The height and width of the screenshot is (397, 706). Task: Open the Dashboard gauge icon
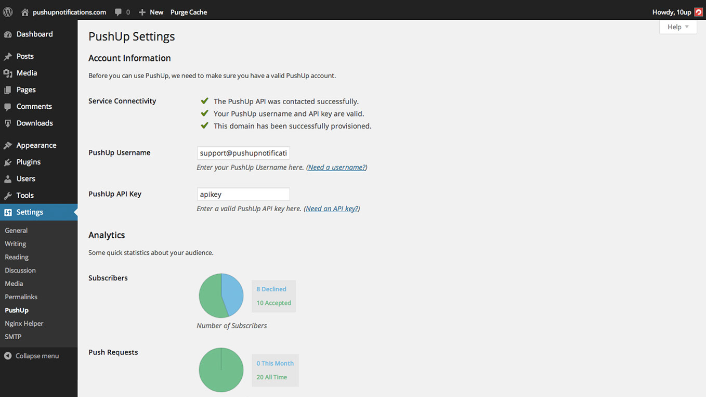click(8, 34)
